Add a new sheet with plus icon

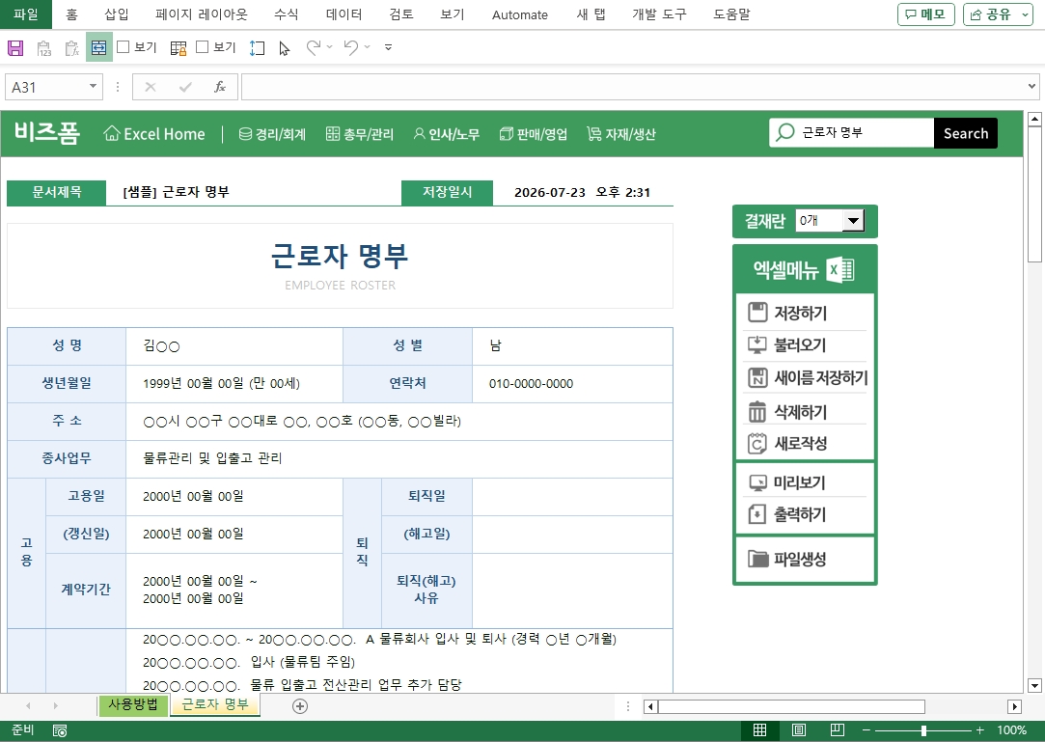click(300, 706)
